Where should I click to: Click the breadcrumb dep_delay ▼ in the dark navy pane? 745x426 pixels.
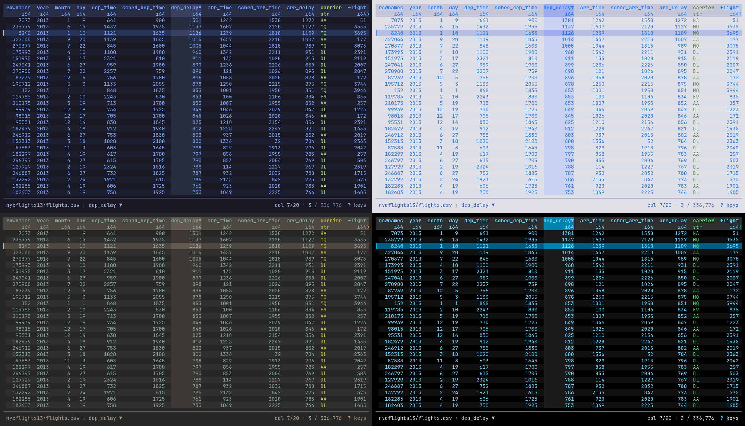click(106, 205)
